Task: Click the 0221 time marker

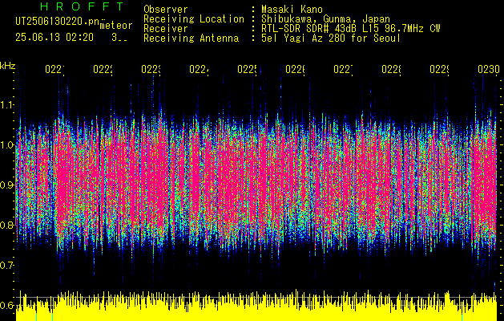Action: pyautogui.click(x=55, y=69)
